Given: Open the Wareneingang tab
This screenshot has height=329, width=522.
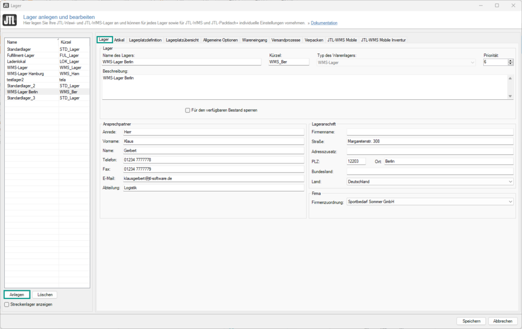Looking at the screenshot, I should coord(254,40).
